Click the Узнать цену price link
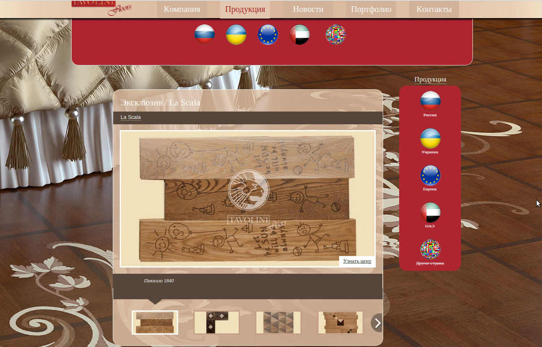Viewport: 542px width, 347px height. [357, 261]
